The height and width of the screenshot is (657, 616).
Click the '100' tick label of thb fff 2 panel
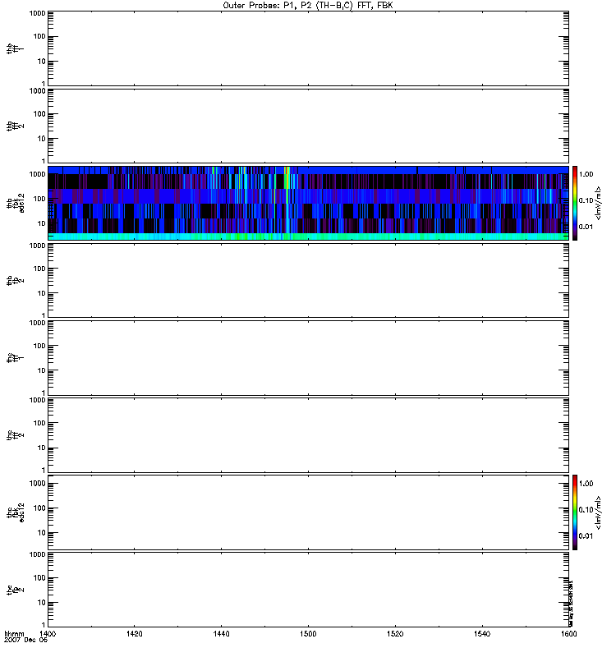coord(39,114)
